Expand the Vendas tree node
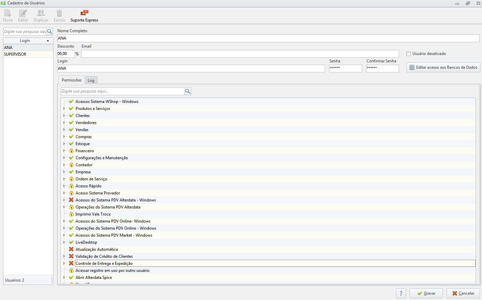The image size is (482, 300). (x=64, y=129)
